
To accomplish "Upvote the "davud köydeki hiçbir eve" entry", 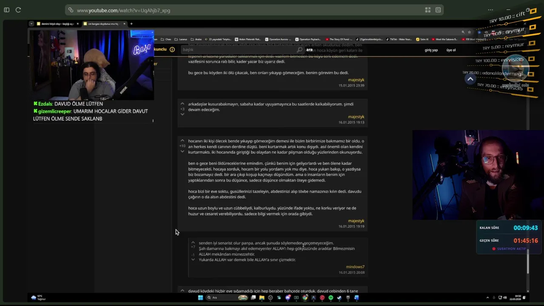I will (182, 291).
